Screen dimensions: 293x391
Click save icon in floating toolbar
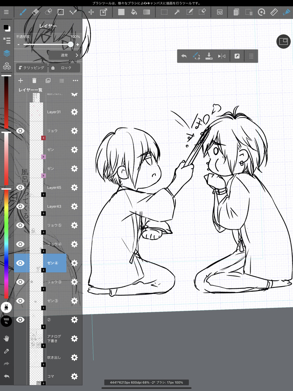point(209,56)
